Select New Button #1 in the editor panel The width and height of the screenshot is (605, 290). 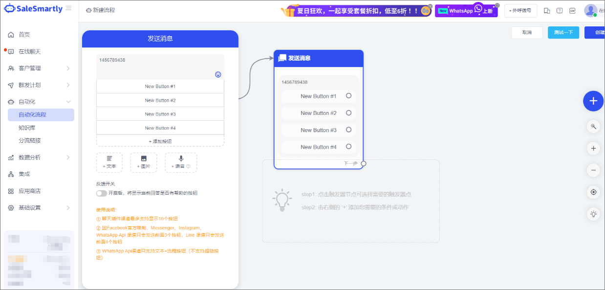(160, 87)
